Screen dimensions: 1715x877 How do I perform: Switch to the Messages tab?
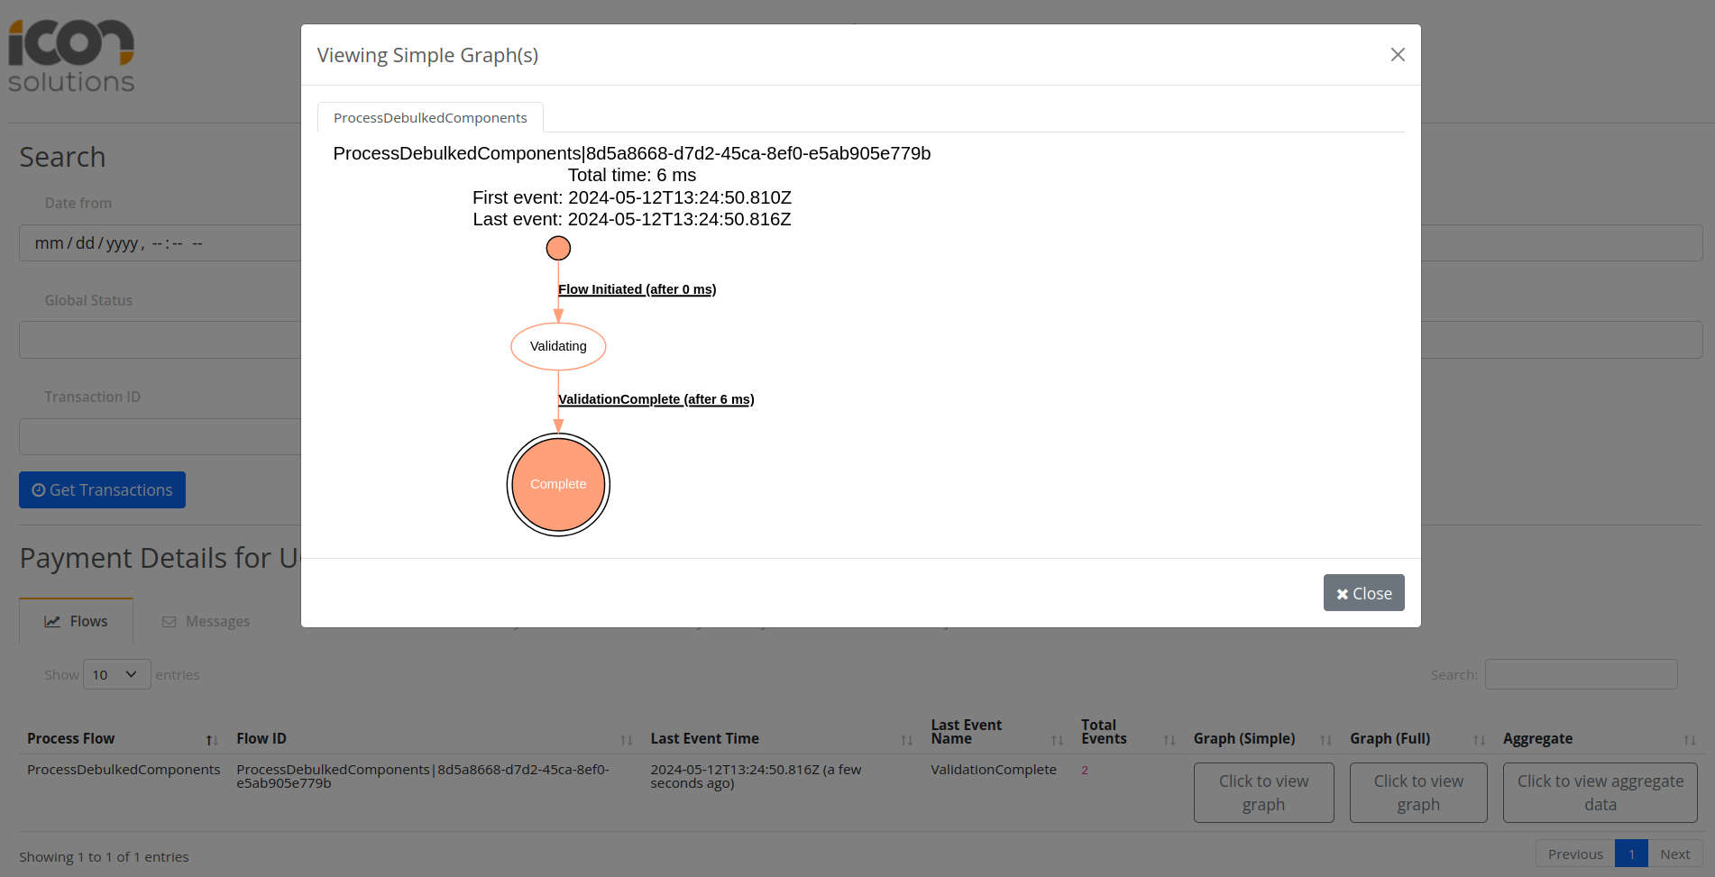(206, 622)
